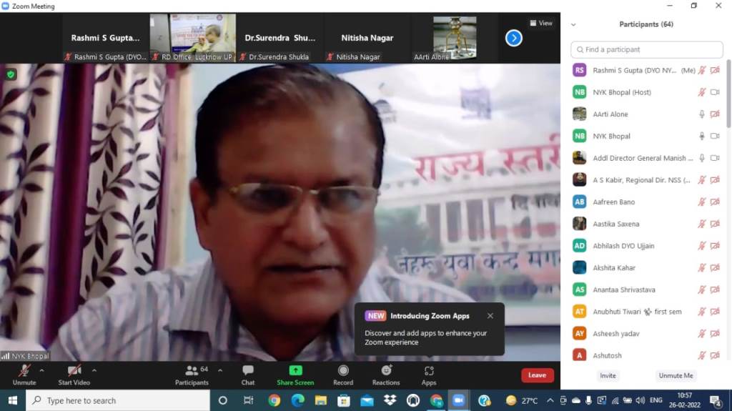Click Addl Director General Manish participant
This screenshot has height=411, width=732.
[x=646, y=158]
